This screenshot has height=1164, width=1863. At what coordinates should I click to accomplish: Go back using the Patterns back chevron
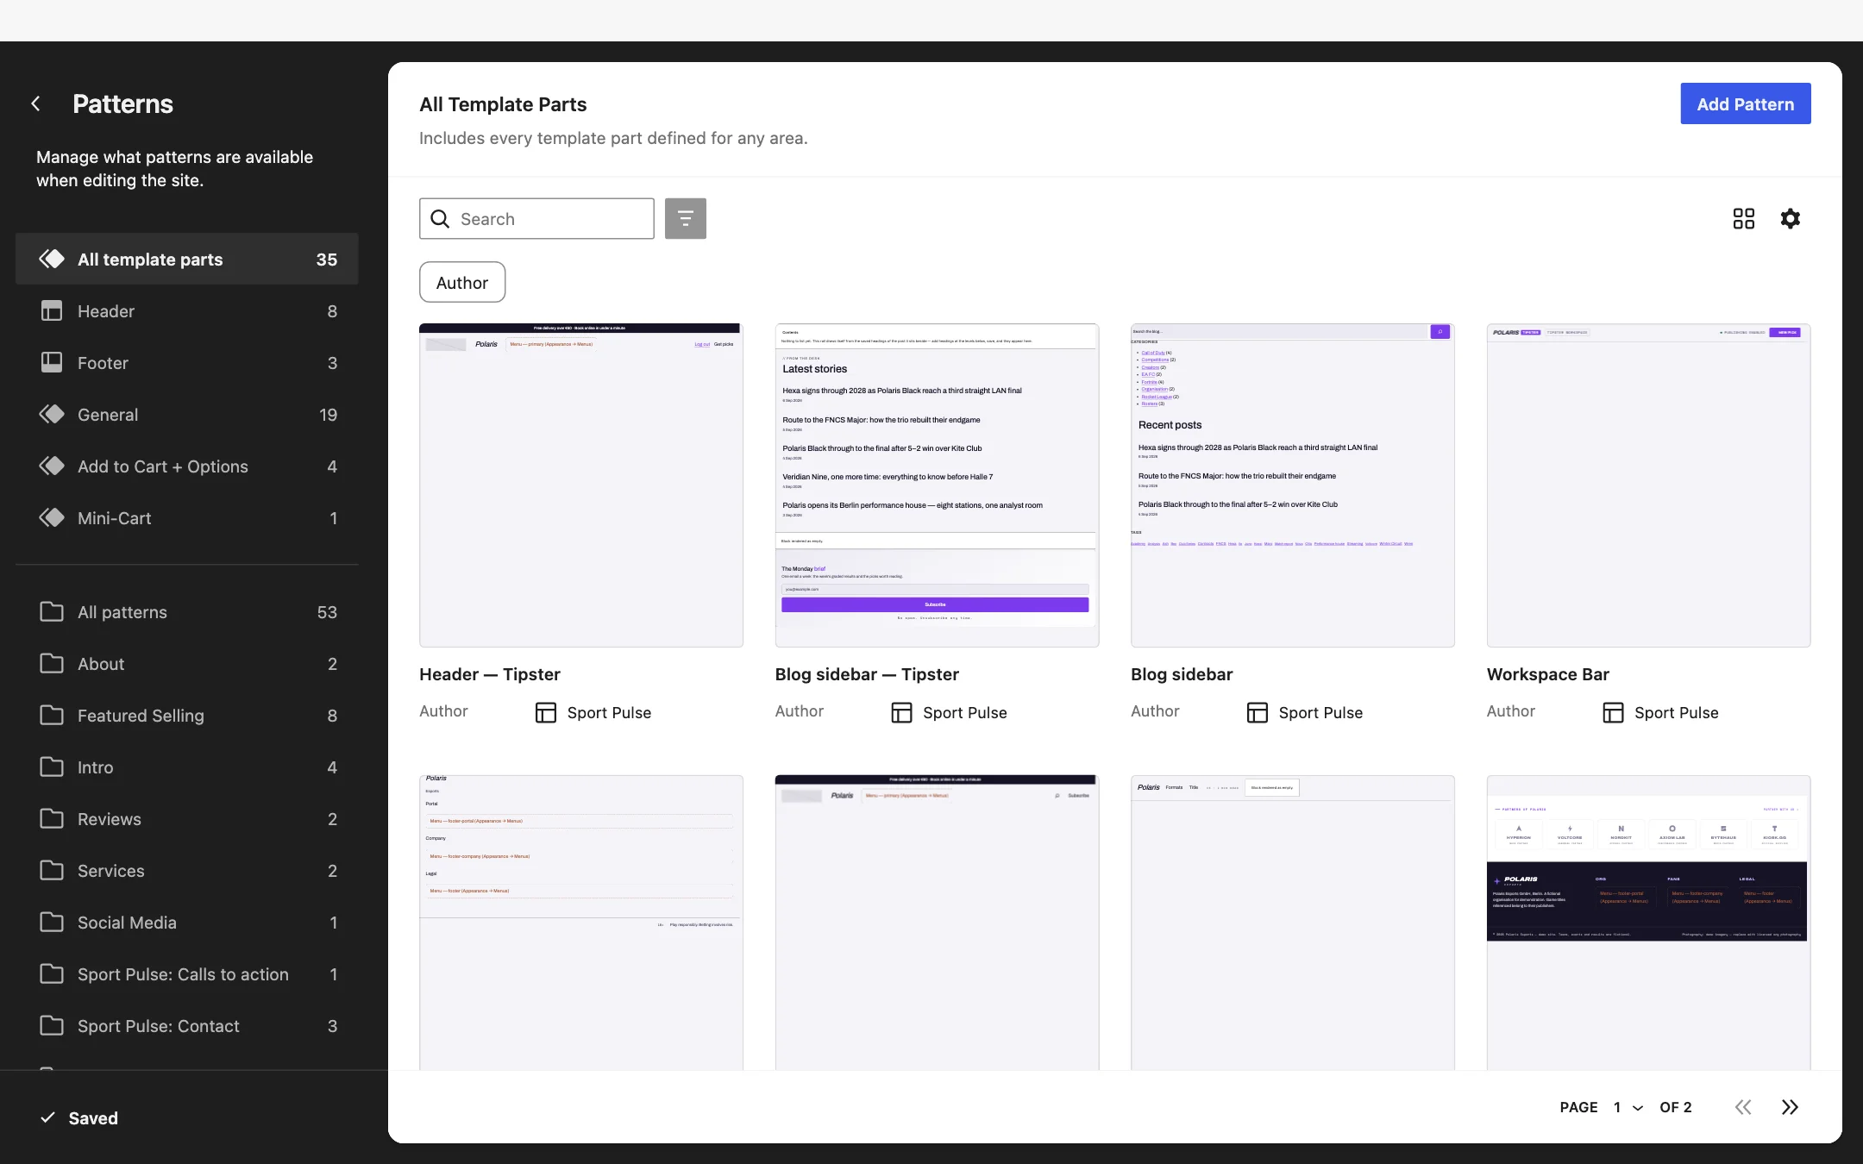tap(35, 103)
